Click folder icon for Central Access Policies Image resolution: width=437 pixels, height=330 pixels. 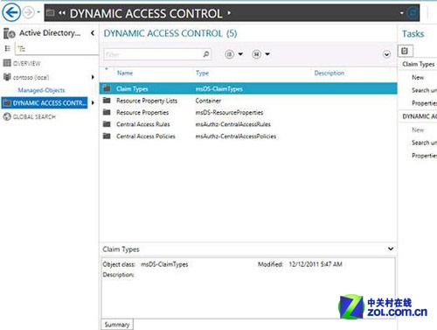pos(107,136)
